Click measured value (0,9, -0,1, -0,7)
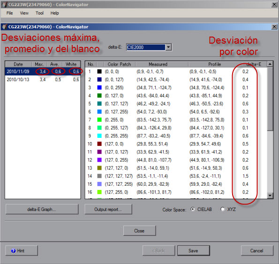This screenshot has width=279, height=264. click(150, 72)
